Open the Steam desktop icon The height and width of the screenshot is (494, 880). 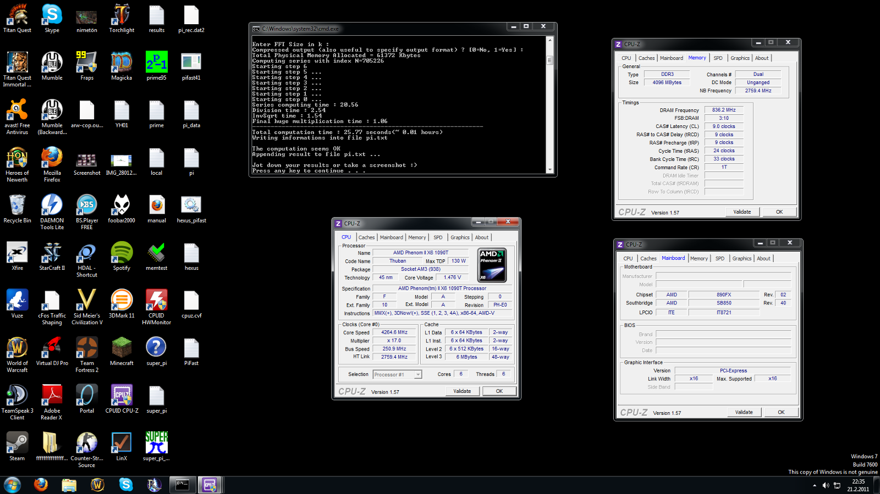point(17,447)
